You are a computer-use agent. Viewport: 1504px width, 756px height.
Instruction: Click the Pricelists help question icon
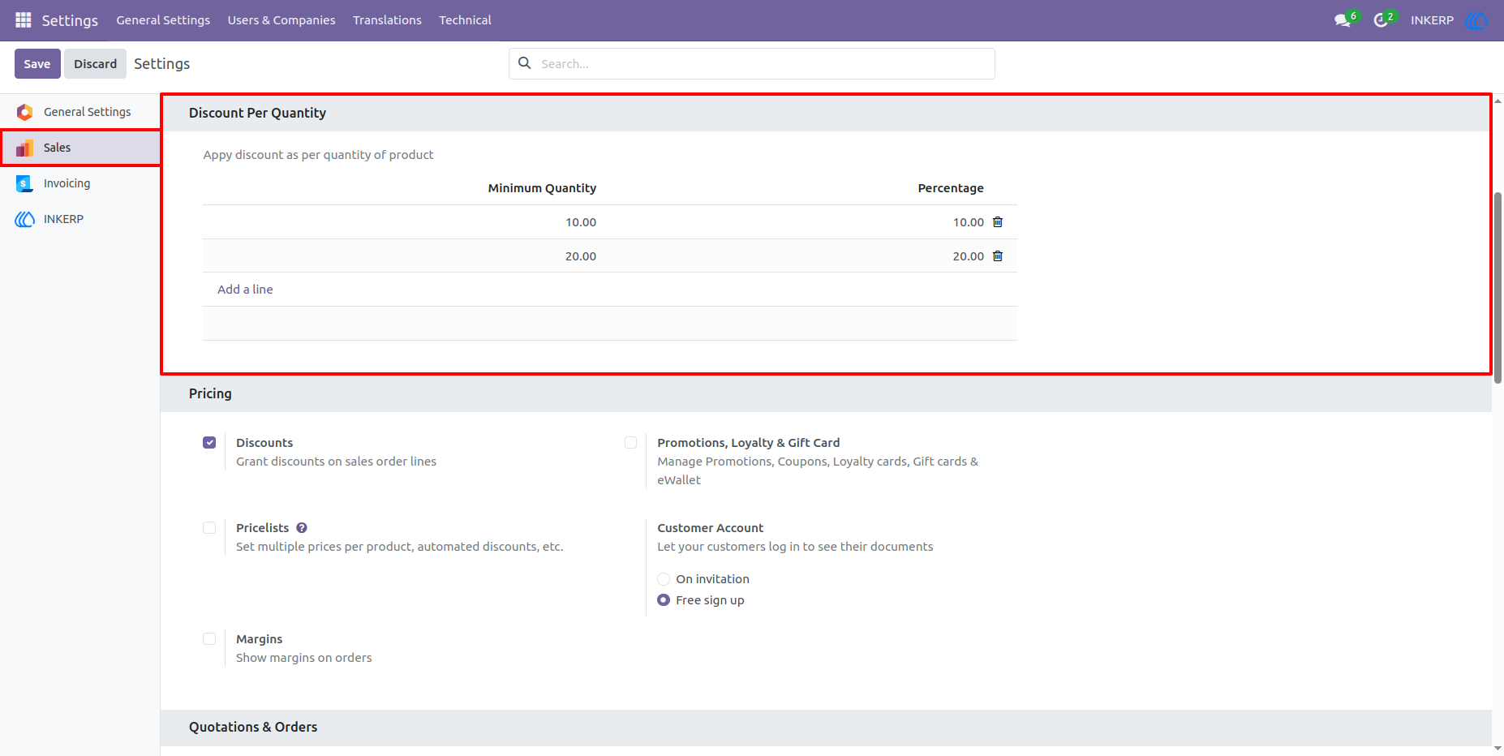302,528
